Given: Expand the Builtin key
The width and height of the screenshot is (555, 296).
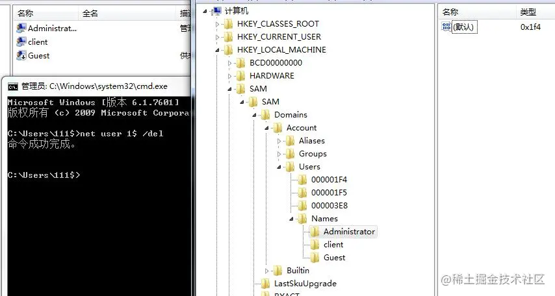Looking at the screenshot, I should (267, 271).
